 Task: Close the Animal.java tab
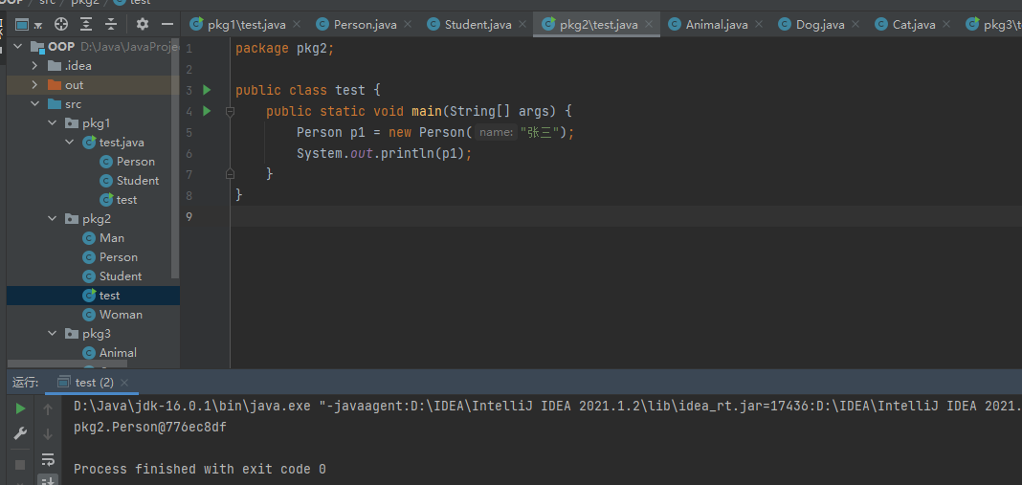coord(759,25)
